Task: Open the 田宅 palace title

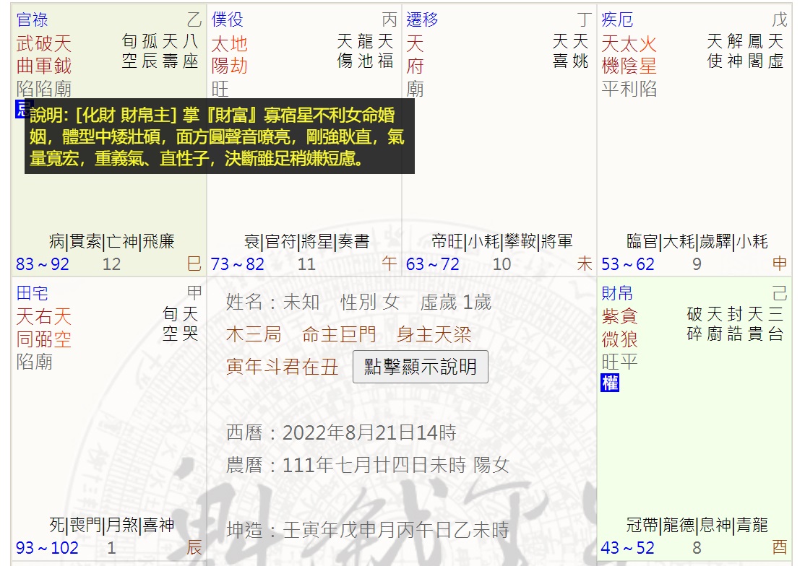Action: [32, 293]
